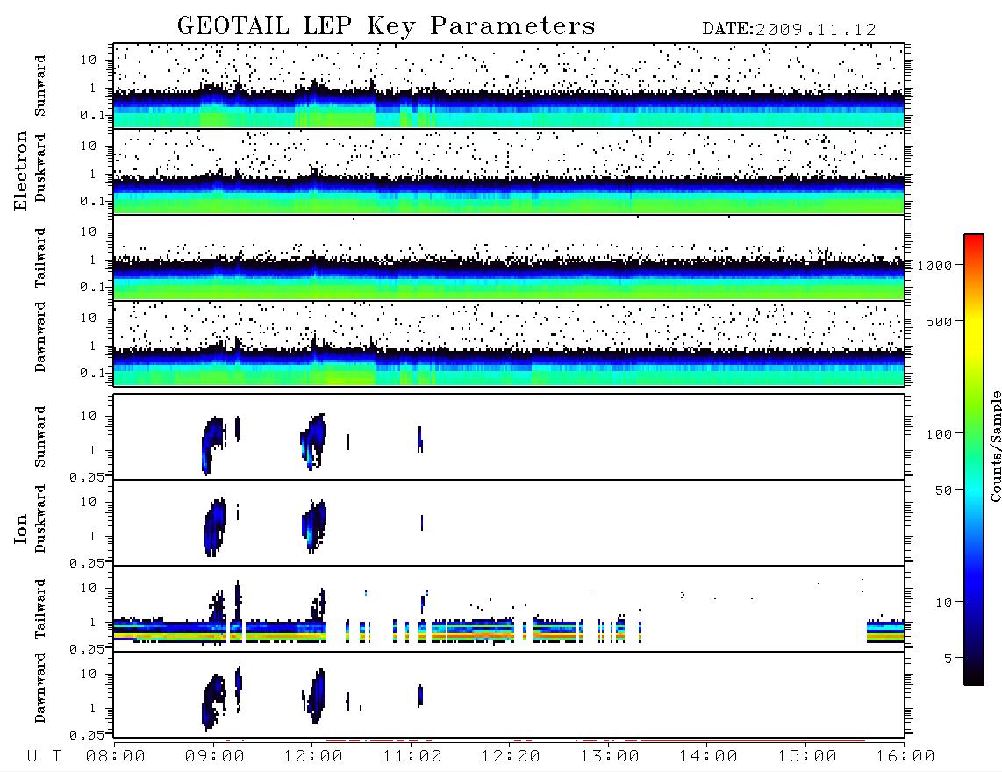Click the "500" colorbar tick label
Viewport: 1002px width, 772px height.
click(940, 321)
